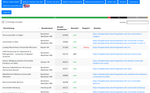The width and height of the screenshot is (150, 93).
Task: Click the gray 60 progress bar segment
Action: point(137,18)
